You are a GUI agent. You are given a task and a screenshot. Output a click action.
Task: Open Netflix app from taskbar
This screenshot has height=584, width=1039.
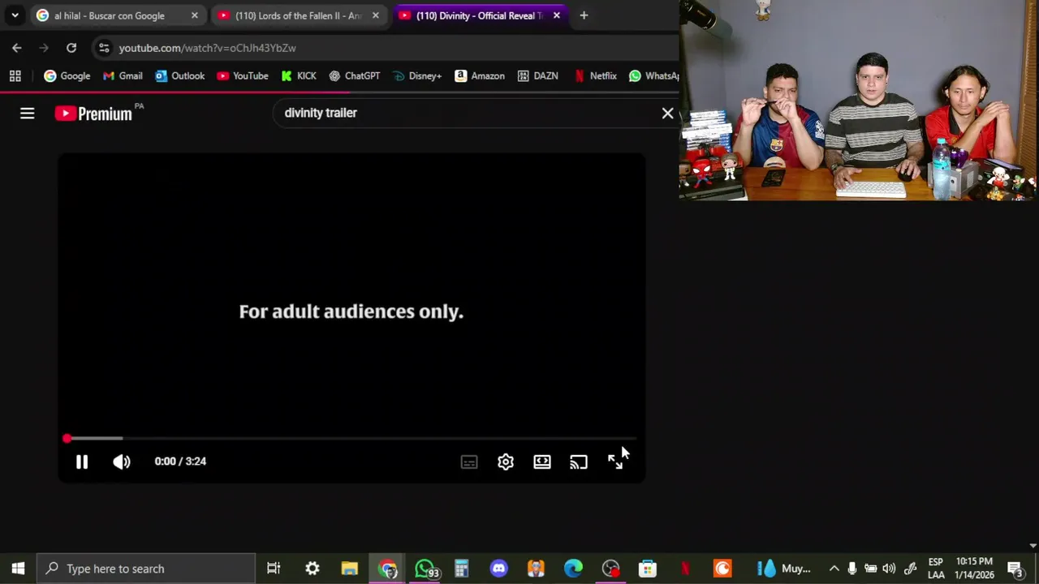[x=685, y=569]
